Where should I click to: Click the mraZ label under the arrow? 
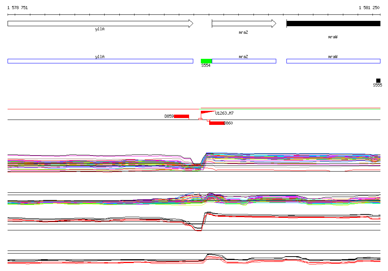click(243, 33)
